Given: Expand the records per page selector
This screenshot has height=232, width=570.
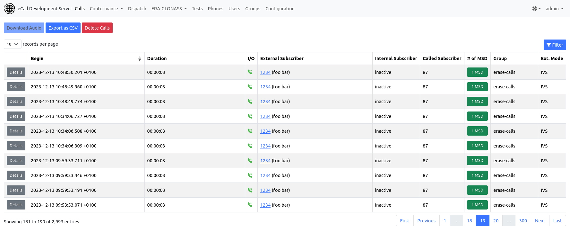Looking at the screenshot, I should pyautogui.click(x=13, y=44).
